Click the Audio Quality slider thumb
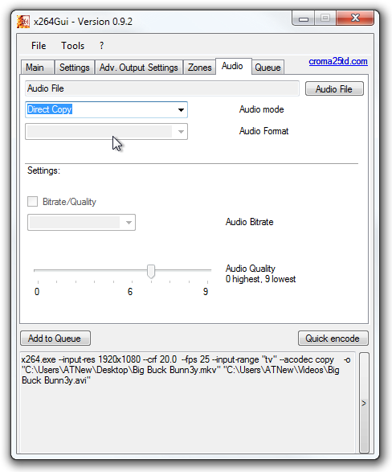This screenshot has width=392, height=472. (x=151, y=272)
